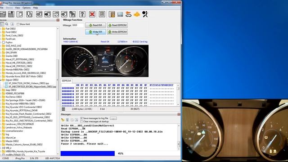Select the Kia Denso OBD2 folder

(x=14, y=97)
